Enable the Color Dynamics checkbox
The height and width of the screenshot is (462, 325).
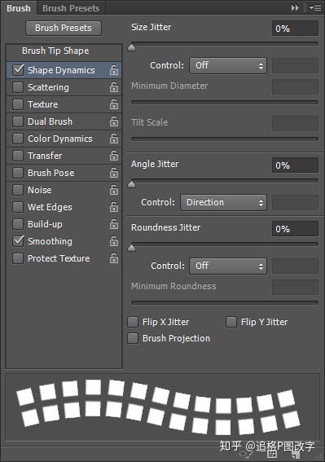pos(18,139)
